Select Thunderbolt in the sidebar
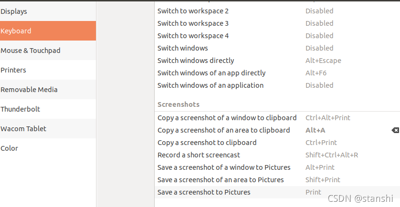 21,109
